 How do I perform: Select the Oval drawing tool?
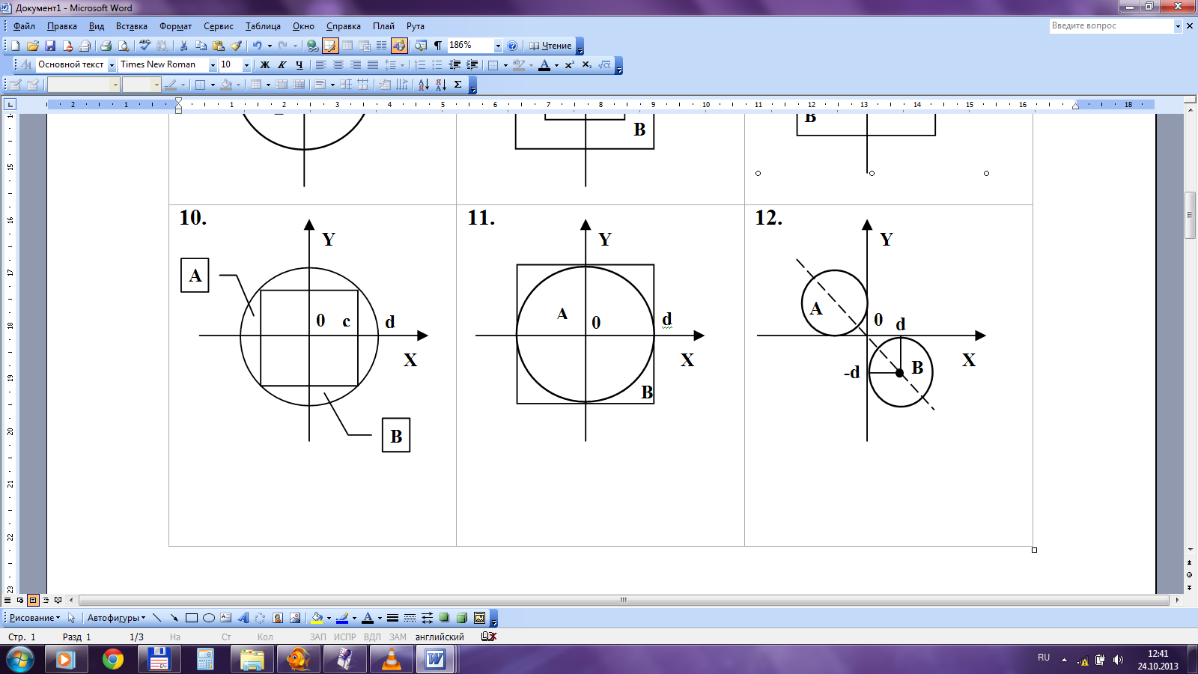(x=209, y=618)
